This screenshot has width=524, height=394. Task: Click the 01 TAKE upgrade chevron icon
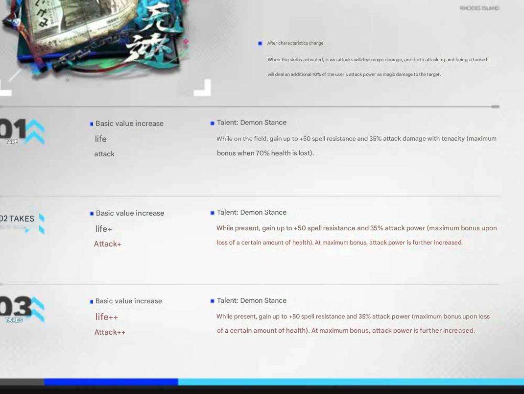pos(35,132)
